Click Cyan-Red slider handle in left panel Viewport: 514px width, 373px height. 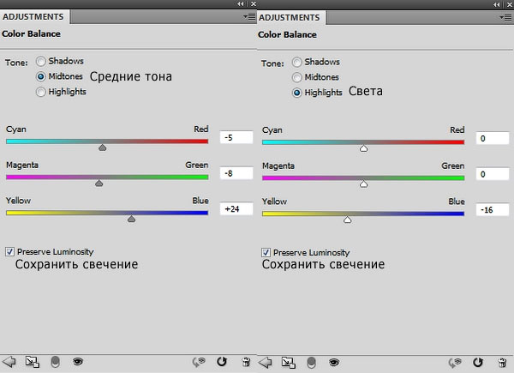click(x=102, y=147)
